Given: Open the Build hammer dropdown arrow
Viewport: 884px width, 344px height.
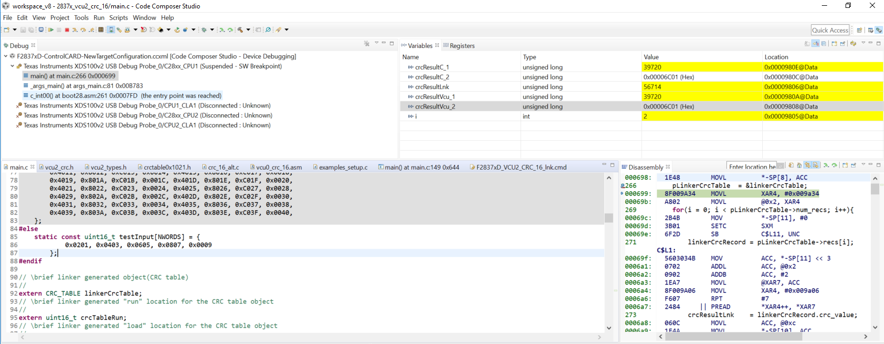Looking at the screenshot, I should pos(248,30).
